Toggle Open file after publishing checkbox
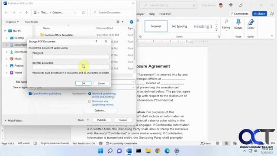The width and height of the screenshot is (277, 156). click(30, 94)
